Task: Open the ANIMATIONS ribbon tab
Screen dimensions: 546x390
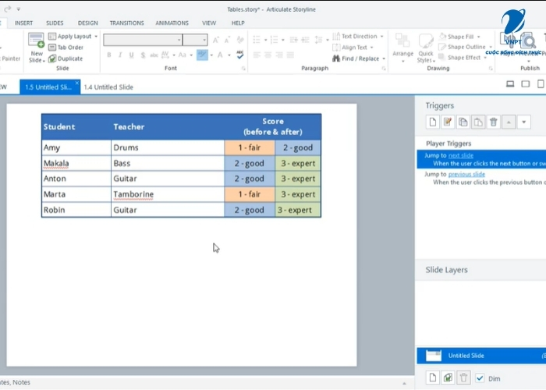Action: click(172, 23)
